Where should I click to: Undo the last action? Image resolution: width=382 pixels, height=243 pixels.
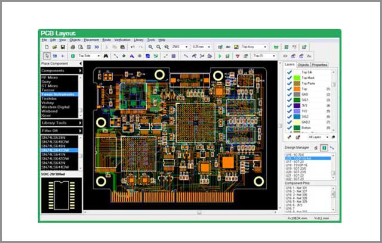(x=133, y=47)
